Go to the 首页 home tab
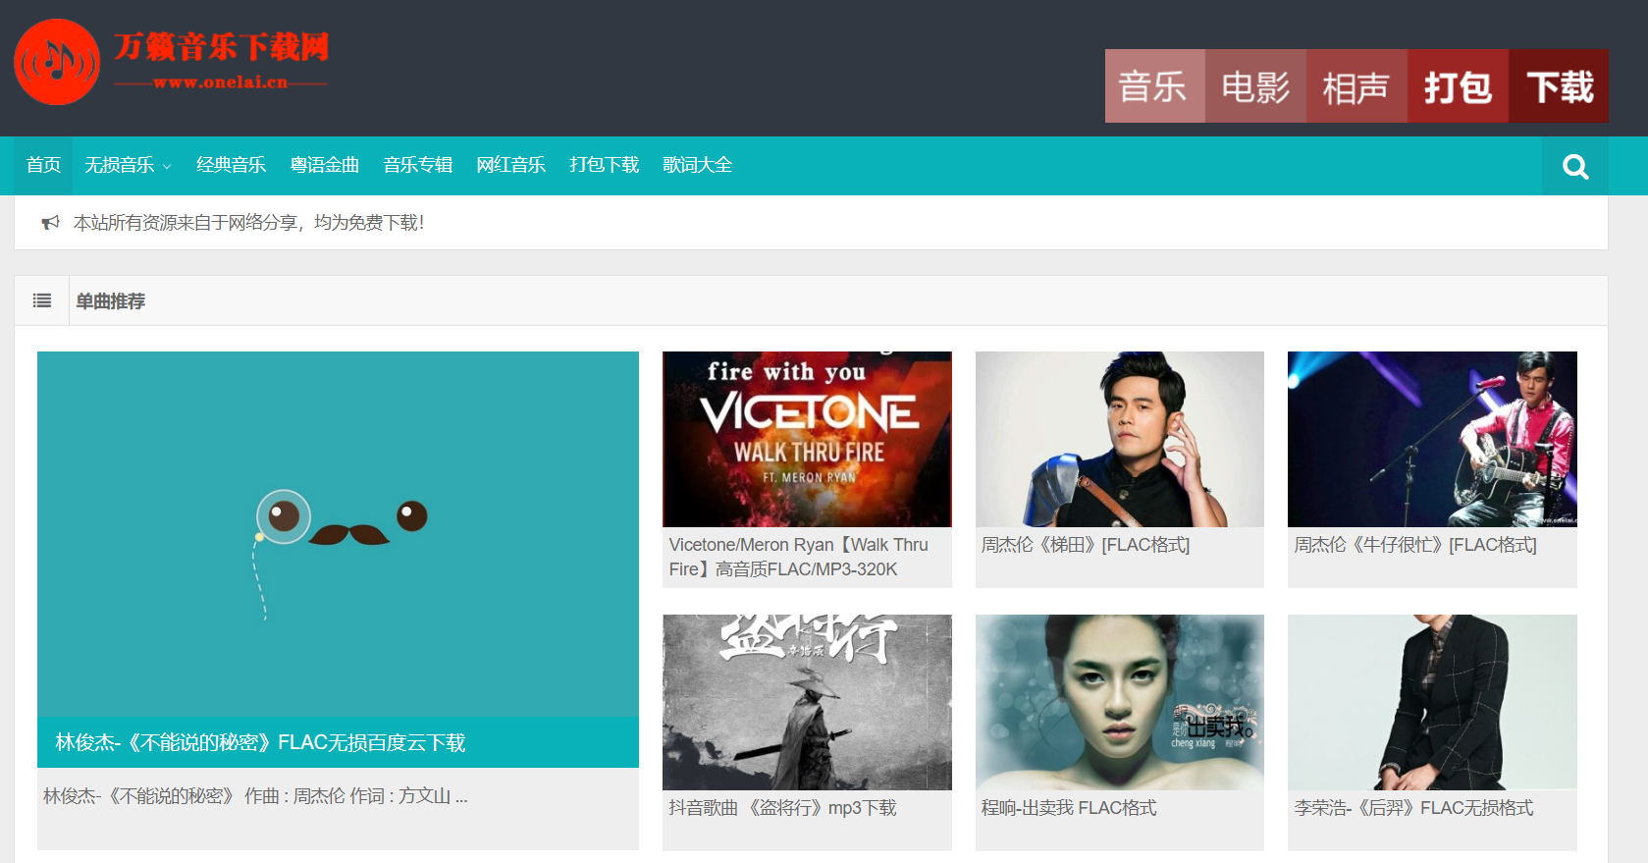 tap(43, 165)
